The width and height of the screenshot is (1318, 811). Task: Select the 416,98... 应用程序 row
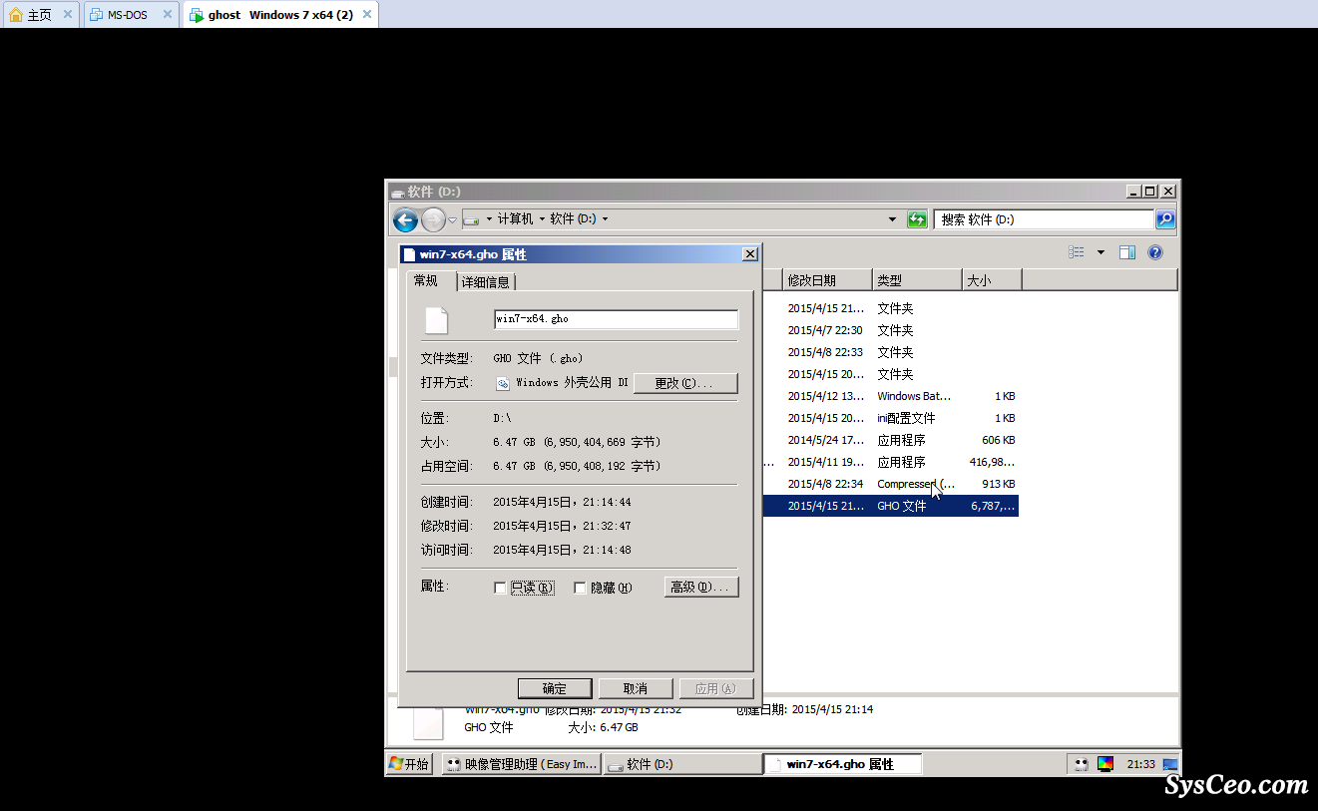tap(891, 462)
